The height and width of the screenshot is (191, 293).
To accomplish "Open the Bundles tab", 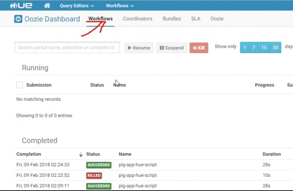I will click(172, 19).
